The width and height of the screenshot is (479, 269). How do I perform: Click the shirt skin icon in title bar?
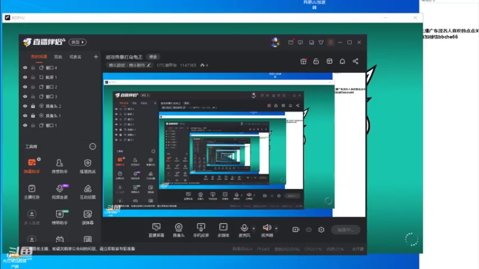click(321, 42)
